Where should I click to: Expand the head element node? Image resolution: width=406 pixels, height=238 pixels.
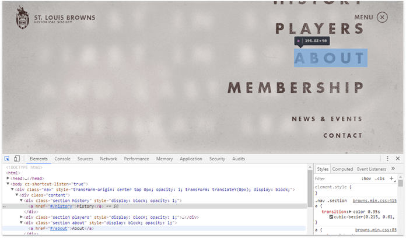[x=8, y=178]
